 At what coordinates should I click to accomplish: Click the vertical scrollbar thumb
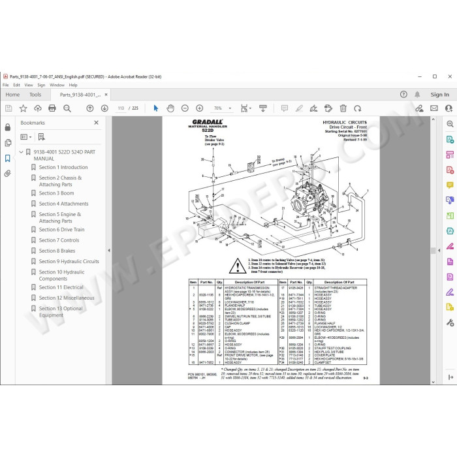pos(433,251)
